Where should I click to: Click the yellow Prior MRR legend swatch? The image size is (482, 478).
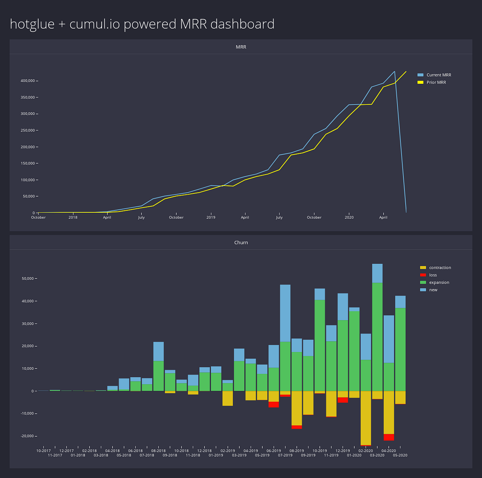[421, 82]
